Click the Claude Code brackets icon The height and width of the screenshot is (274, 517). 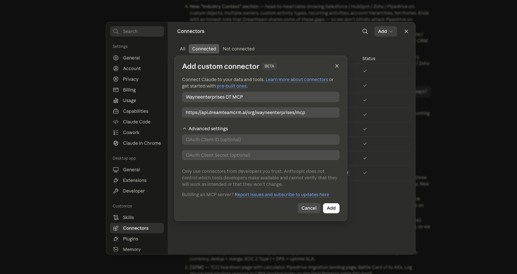point(116,122)
